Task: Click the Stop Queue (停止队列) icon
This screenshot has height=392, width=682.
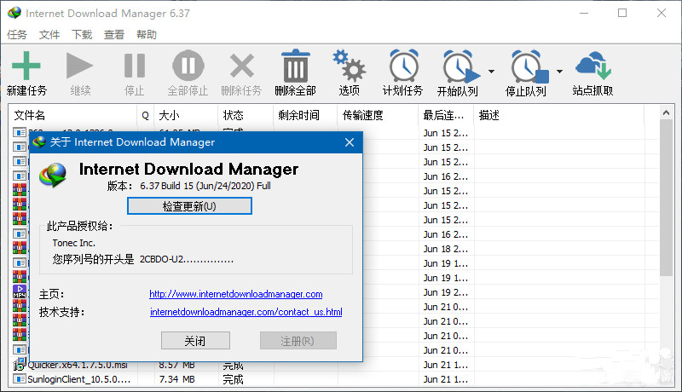Action: point(529,66)
